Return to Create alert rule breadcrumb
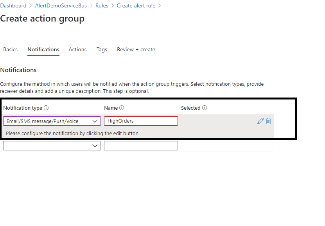Viewport: 325px width, 226px height. 136,5
